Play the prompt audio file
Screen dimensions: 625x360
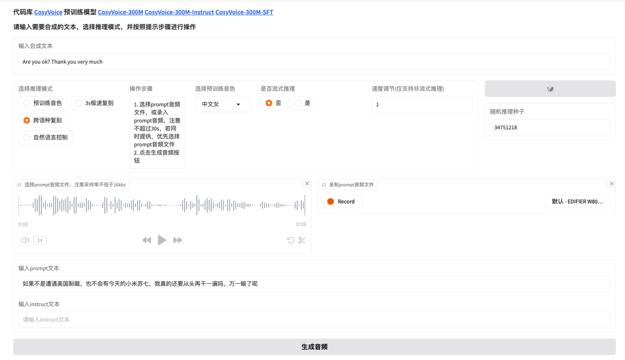coord(162,240)
